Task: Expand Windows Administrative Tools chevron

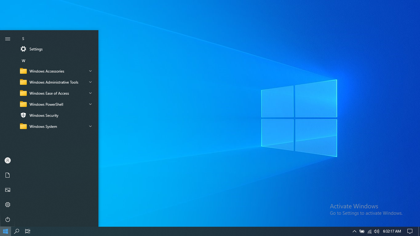Action: [x=90, y=82]
